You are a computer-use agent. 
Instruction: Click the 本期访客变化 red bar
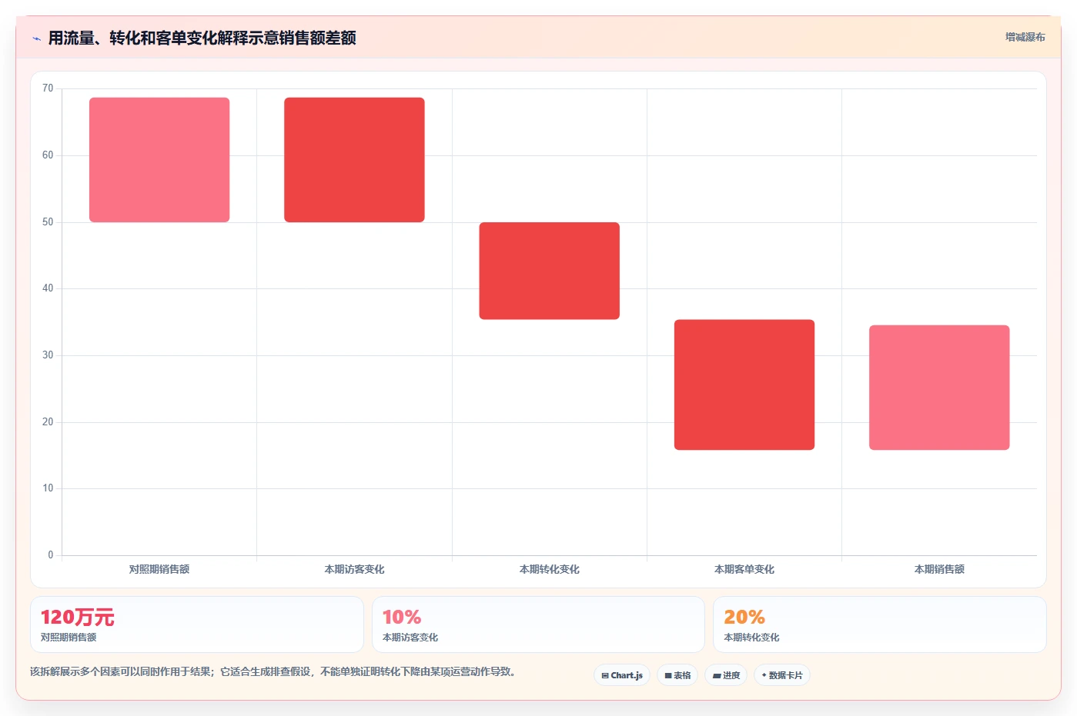354,160
